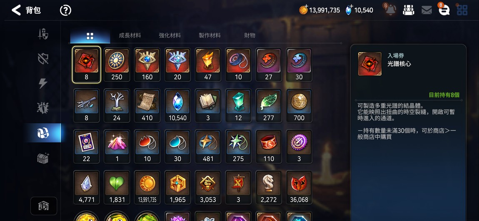Image resolution: width=479 pixels, height=221 pixels.
Task: Select the blue crystal item with 10,540
Action: pyautogui.click(x=177, y=105)
